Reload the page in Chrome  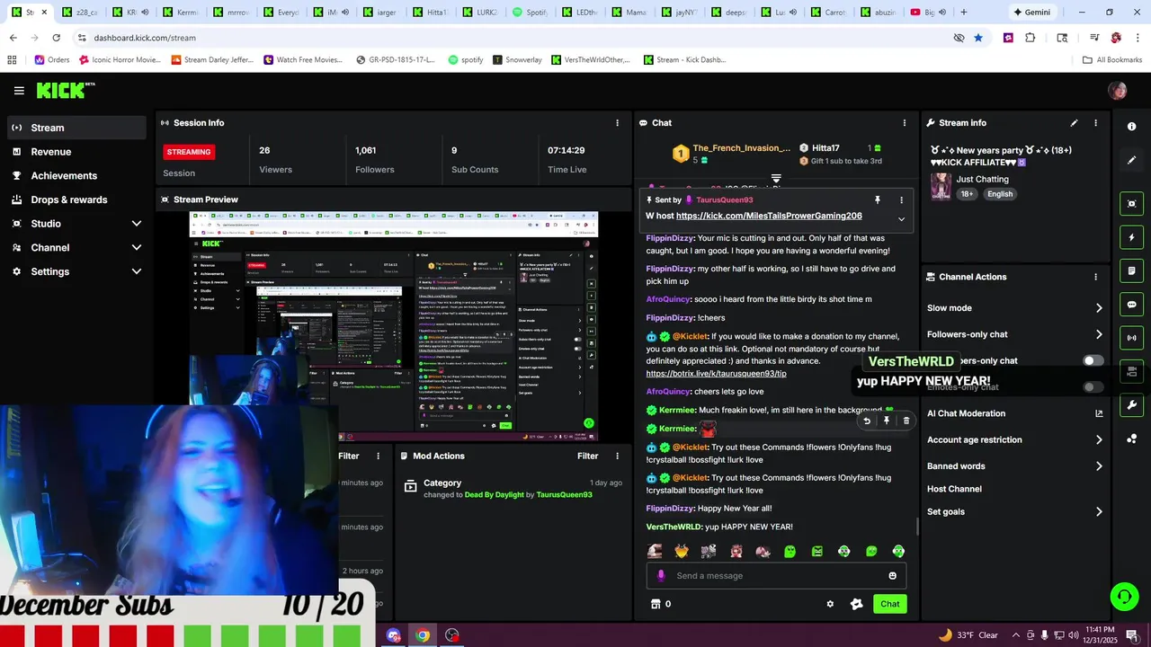56,38
